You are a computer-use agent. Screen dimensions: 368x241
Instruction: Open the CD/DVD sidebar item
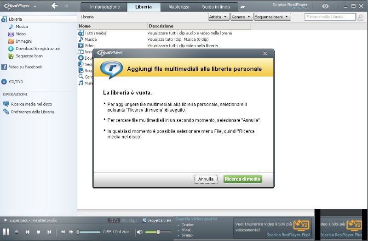pos(16,82)
